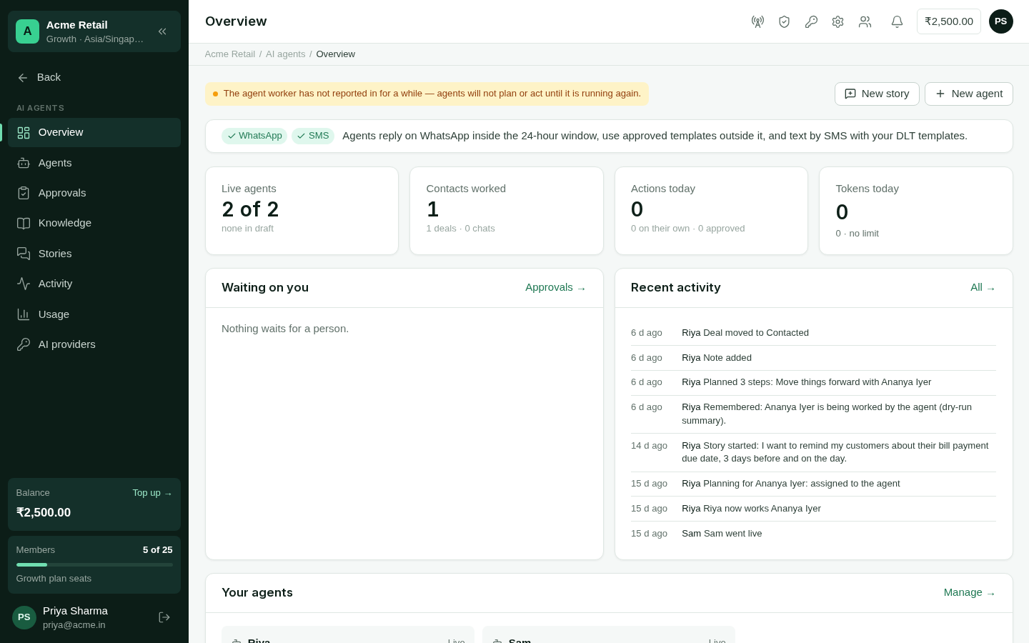Viewport: 1029px width, 643px height.
Task: Navigate to AI providers
Action: coord(94,344)
